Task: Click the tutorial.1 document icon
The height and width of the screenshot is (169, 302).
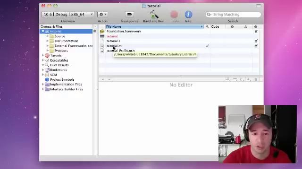Action: point(102,41)
